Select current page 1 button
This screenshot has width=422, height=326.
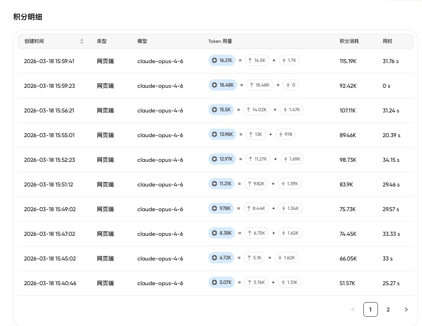(370, 309)
